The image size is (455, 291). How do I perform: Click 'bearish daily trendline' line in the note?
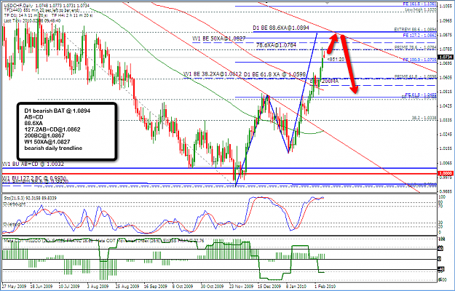[x=53, y=148]
